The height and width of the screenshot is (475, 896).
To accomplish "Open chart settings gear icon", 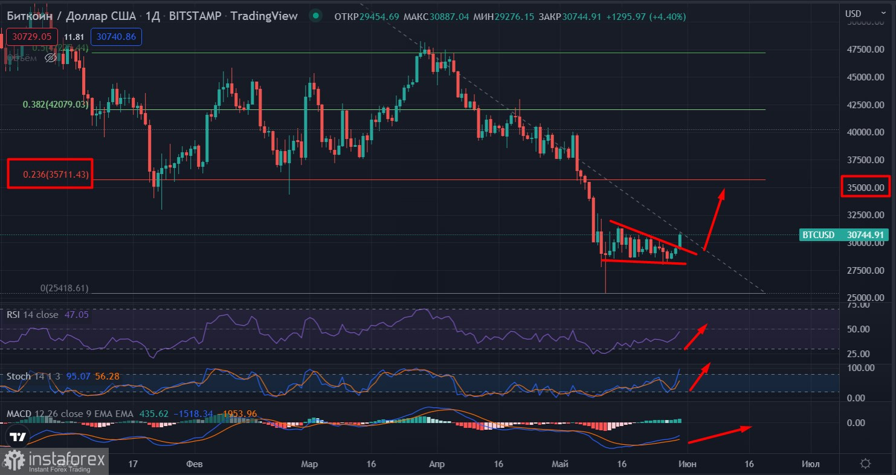I will (x=865, y=464).
